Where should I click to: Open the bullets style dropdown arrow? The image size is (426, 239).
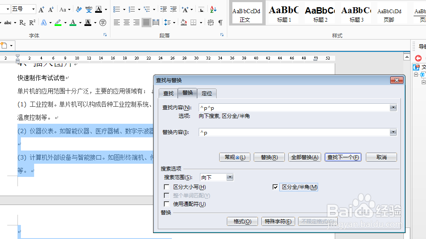124,9
